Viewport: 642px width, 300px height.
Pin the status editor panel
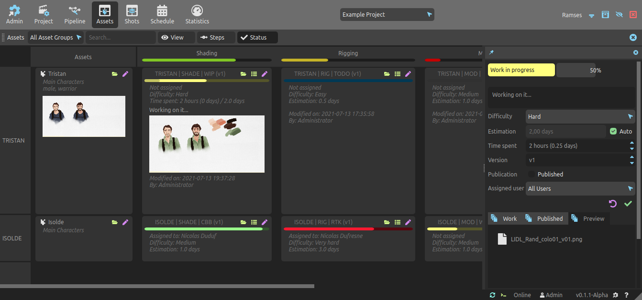(491, 52)
